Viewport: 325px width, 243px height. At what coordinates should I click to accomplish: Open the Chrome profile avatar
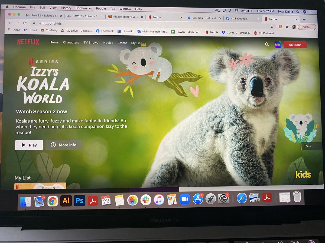[294, 27]
